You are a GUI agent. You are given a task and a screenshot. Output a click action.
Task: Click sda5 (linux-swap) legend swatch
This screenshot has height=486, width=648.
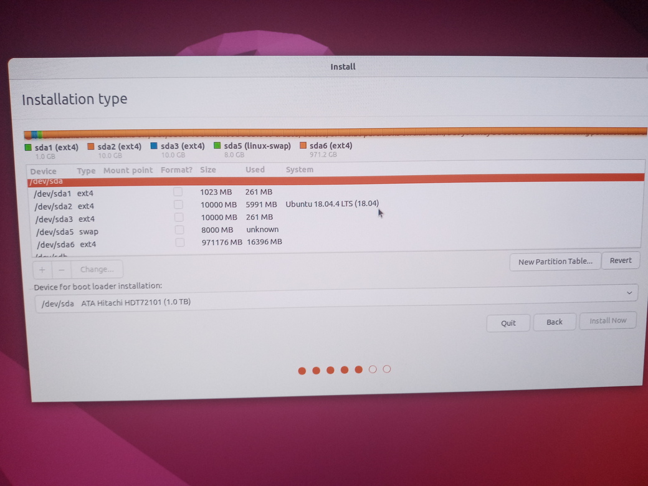[217, 145]
